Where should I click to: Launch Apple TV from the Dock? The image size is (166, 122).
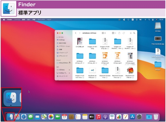coord(92,117)
